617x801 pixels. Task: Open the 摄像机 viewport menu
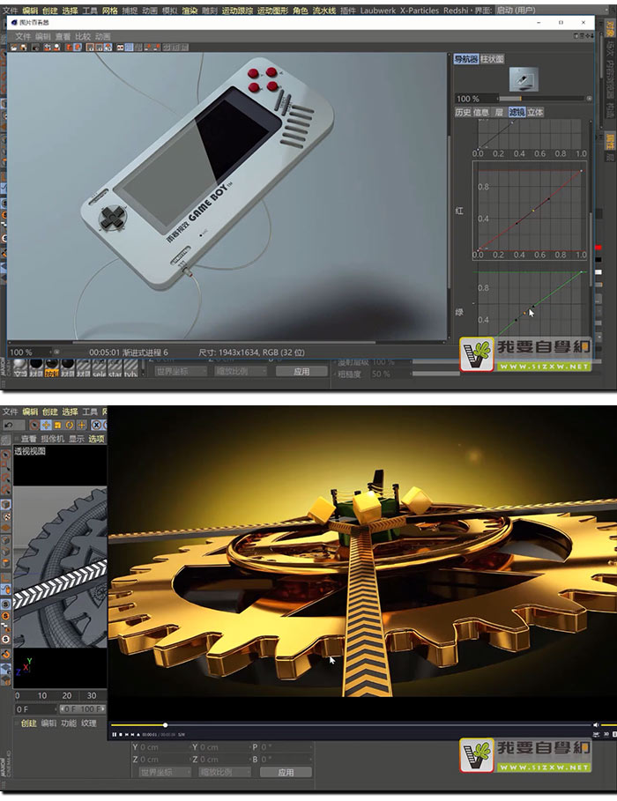click(52, 439)
